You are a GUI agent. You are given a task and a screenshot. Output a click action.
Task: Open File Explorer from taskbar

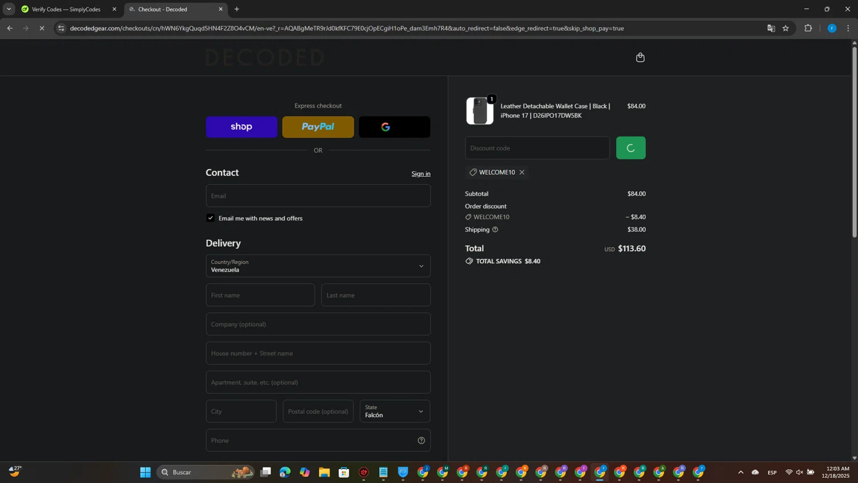pyautogui.click(x=324, y=472)
